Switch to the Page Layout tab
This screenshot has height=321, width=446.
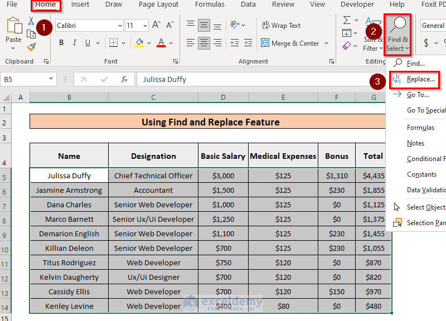(x=158, y=4)
